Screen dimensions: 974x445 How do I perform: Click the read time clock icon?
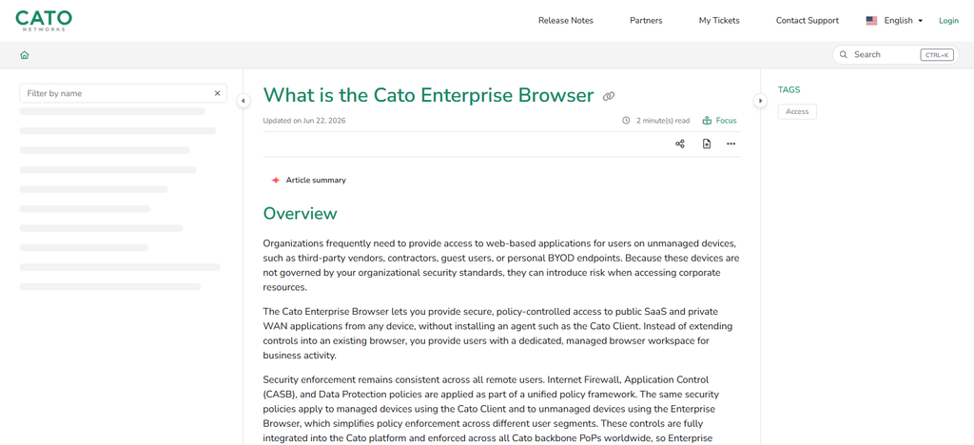click(x=626, y=121)
